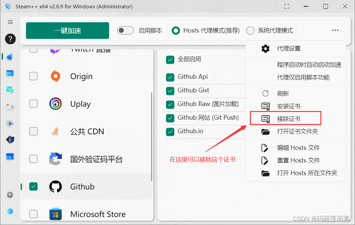Click the gray hexagon settings sidebar icon
355x225 pixels.
click(x=10, y=195)
